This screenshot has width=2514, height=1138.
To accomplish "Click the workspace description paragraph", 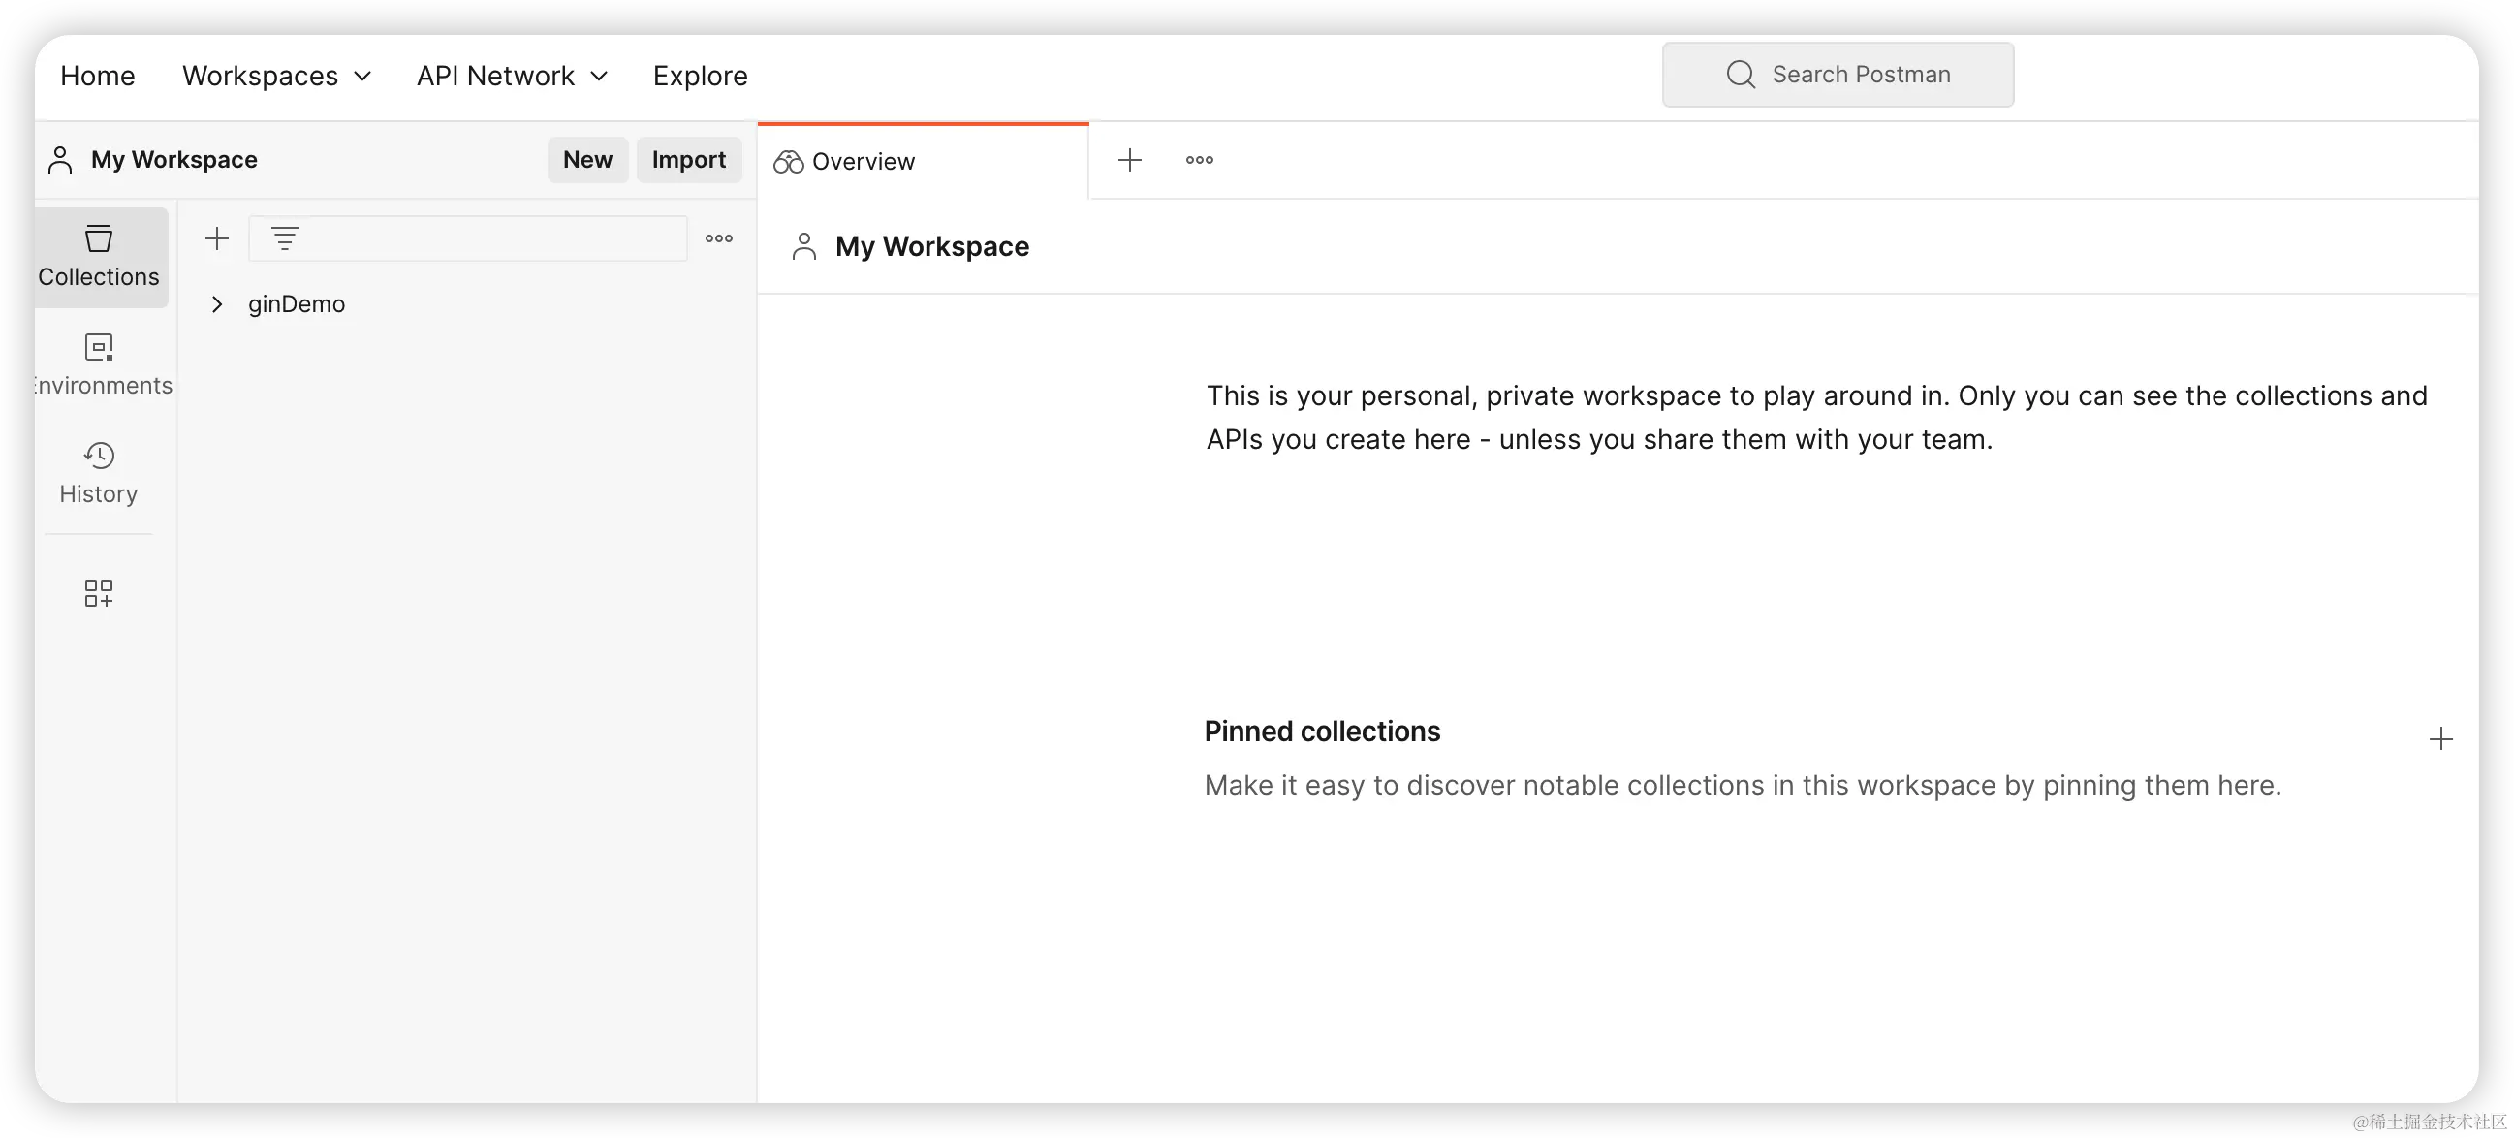I will [x=1816, y=418].
